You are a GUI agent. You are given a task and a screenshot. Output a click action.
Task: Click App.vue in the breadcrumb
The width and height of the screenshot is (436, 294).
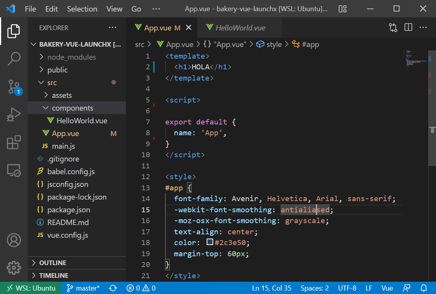tap(175, 45)
